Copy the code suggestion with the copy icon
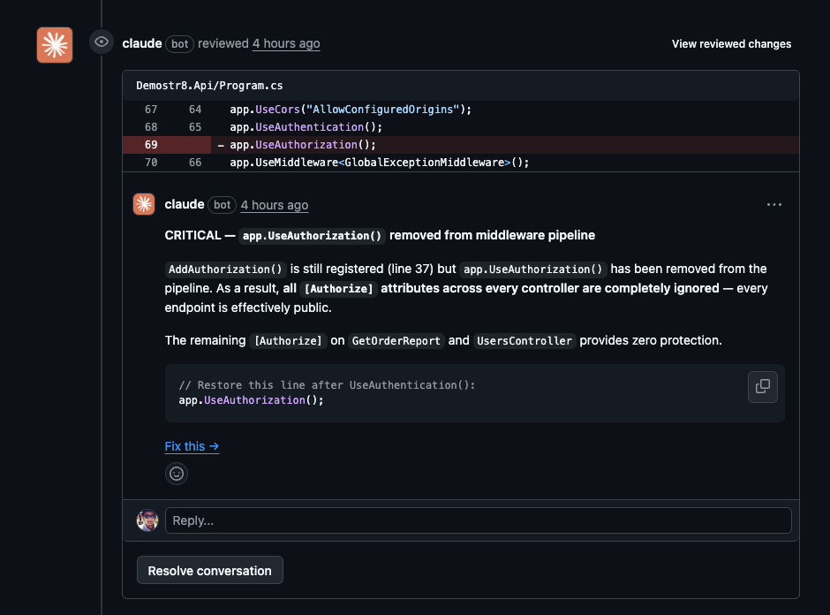This screenshot has height=615, width=830. pos(762,387)
